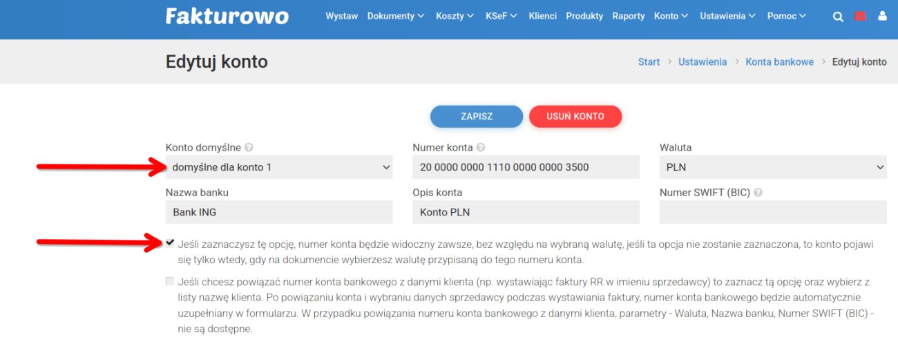Click the Edytuj konto breadcrumb text
The height and width of the screenshot is (344, 898).
pyautogui.click(x=859, y=62)
